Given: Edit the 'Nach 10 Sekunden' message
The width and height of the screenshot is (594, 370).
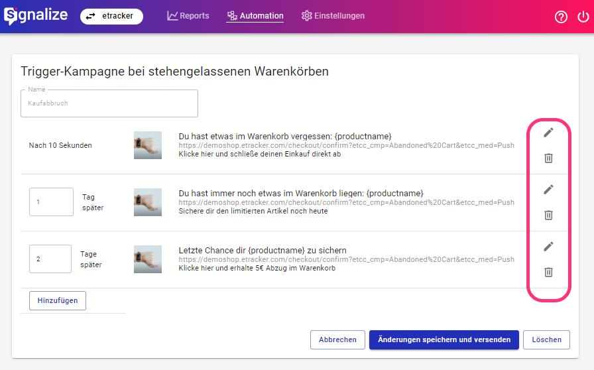Looking at the screenshot, I should 548,133.
